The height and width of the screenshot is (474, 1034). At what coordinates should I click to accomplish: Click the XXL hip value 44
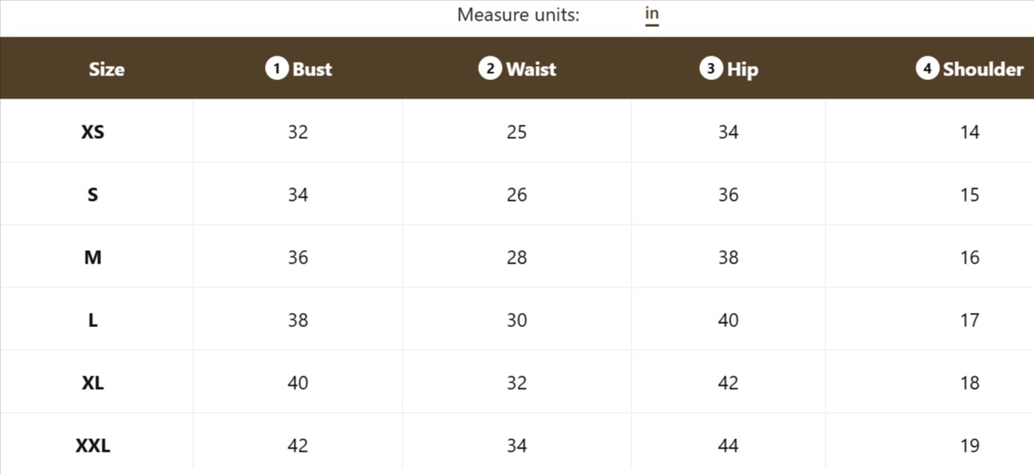(x=729, y=445)
